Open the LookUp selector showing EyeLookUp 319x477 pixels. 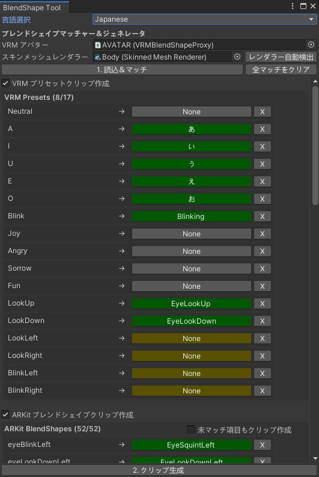point(192,304)
